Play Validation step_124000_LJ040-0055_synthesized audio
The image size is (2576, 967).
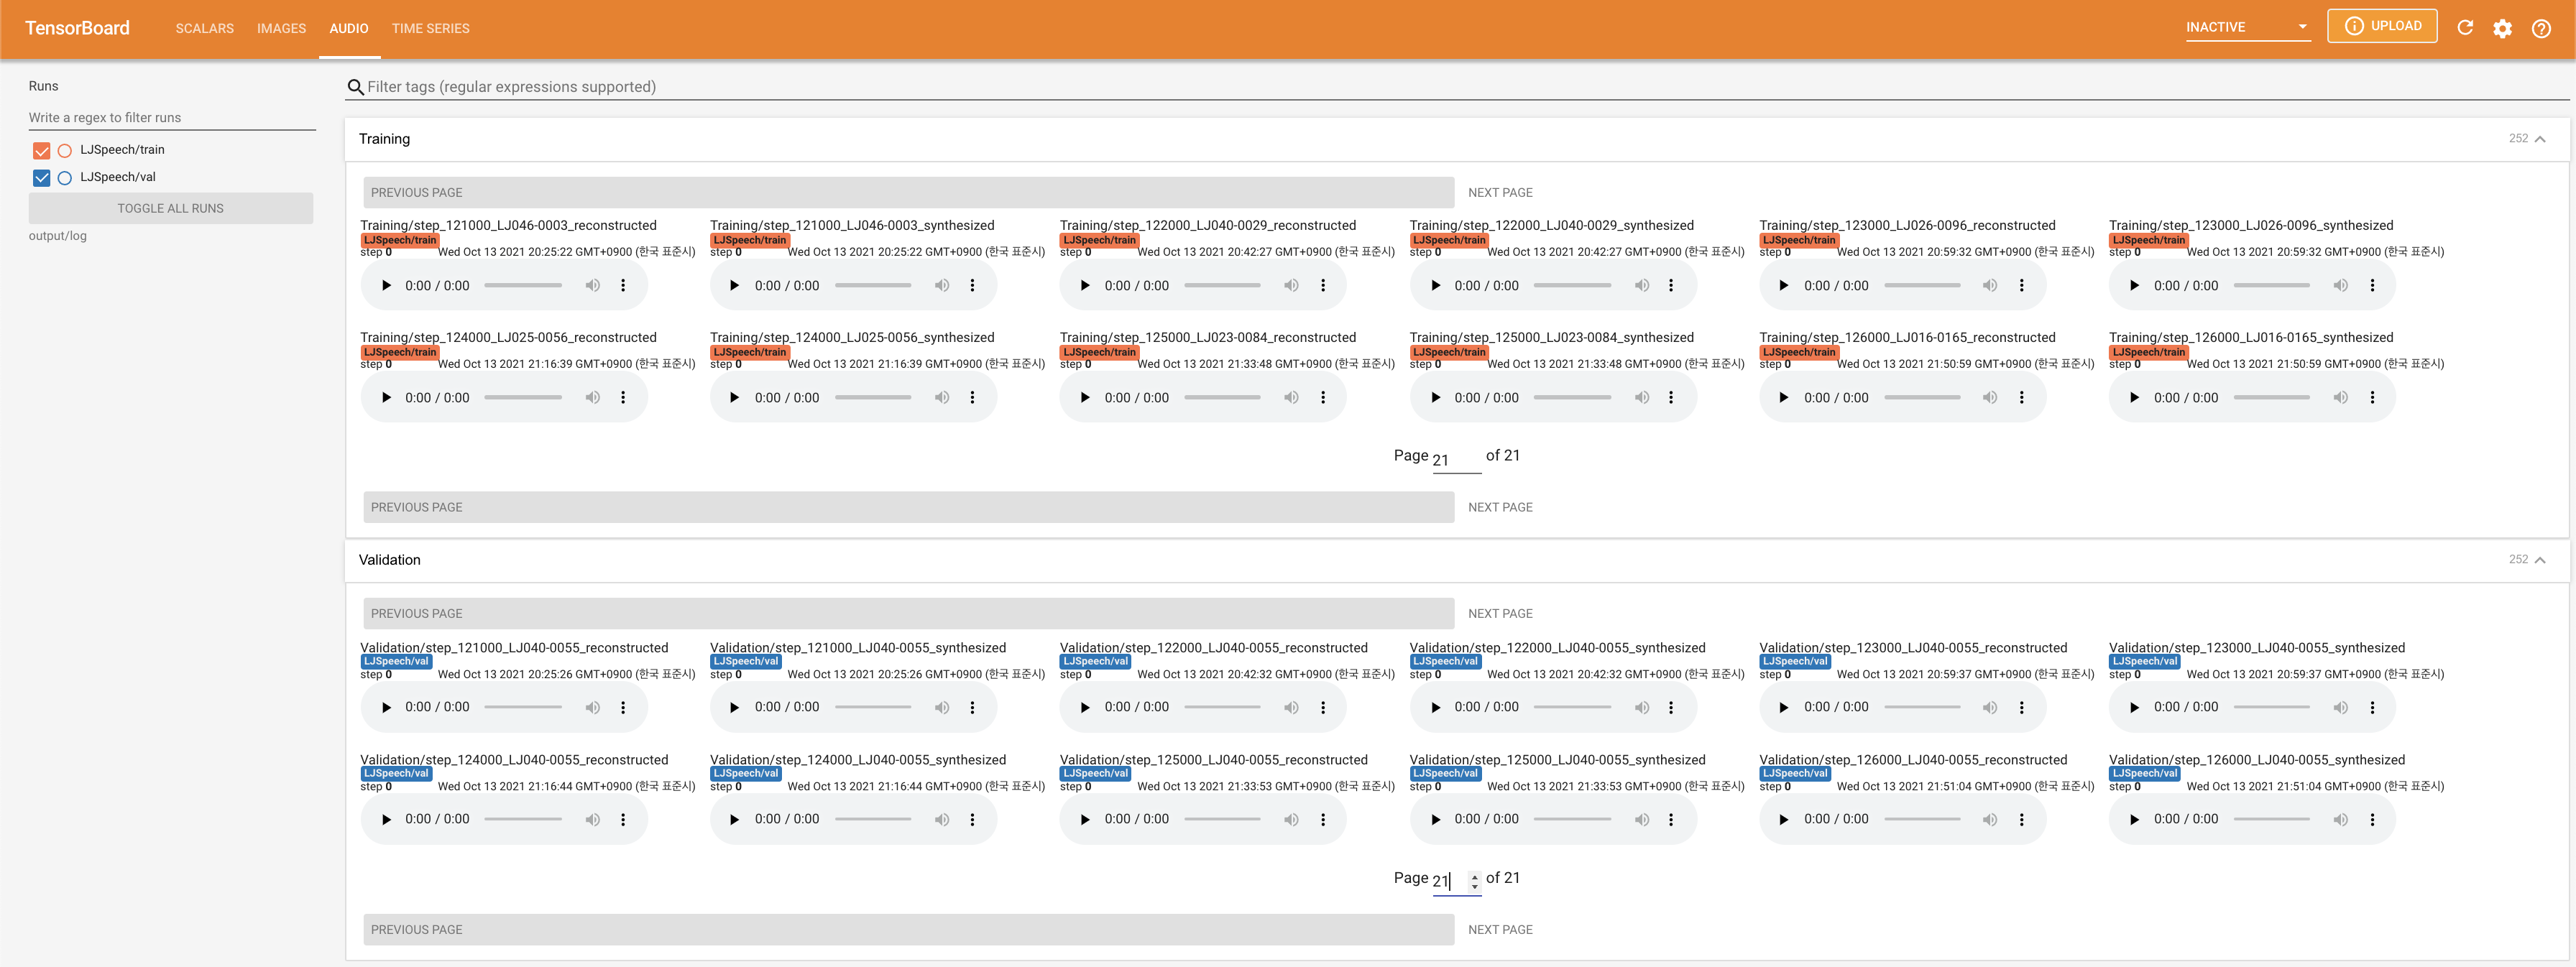point(735,820)
